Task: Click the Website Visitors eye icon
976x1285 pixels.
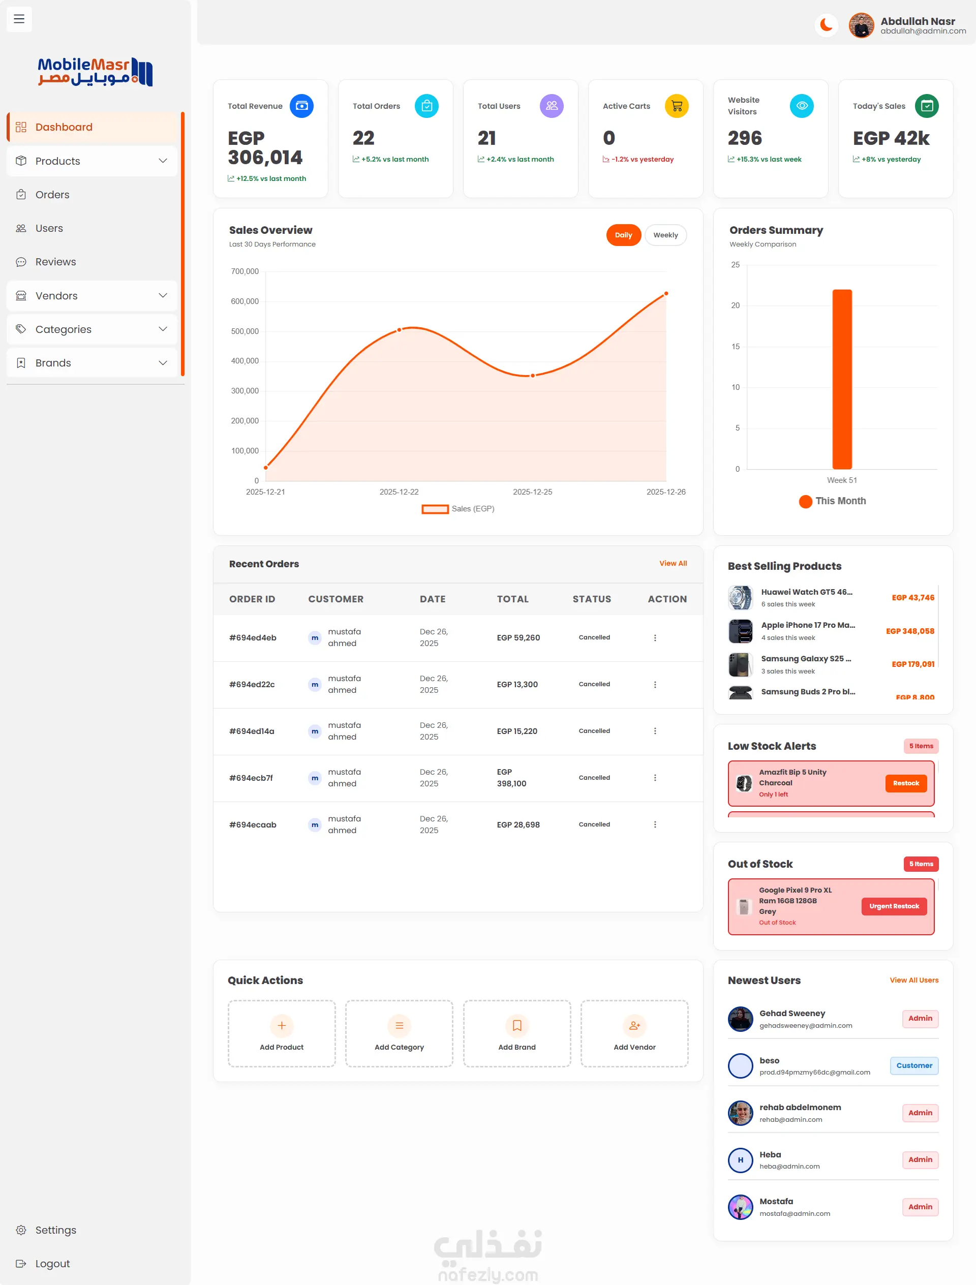Action: [801, 106]
